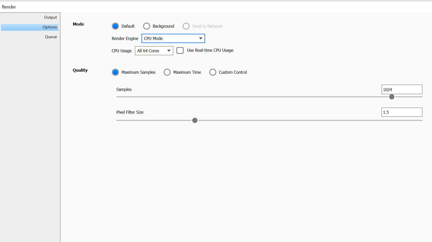Select Maximum Samples quality option
432x242 pixels.
click(115, 72)
